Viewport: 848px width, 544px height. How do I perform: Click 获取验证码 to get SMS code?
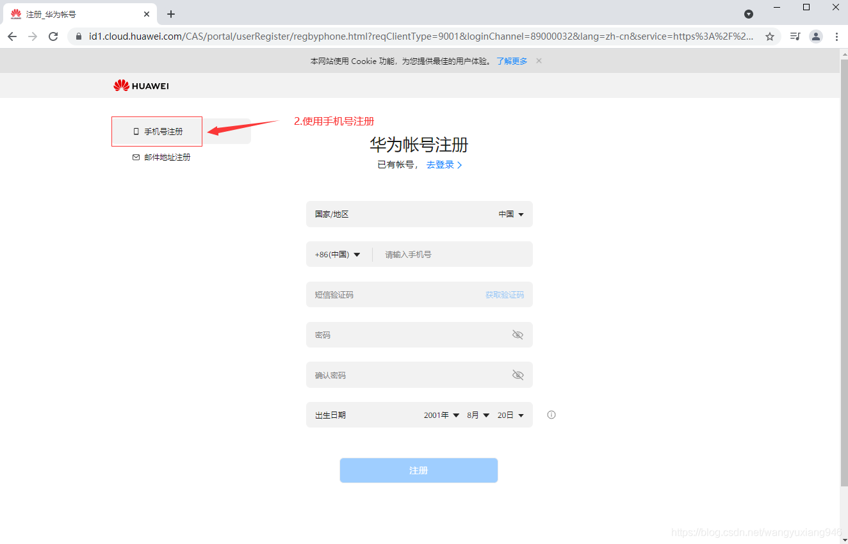click(504, 295)
